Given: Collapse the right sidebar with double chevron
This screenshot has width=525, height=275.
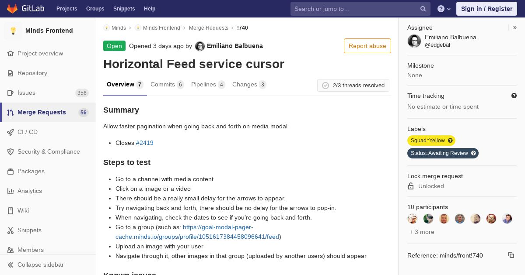Looking at the screenshot, I should pyautogui.click(x=515, y=27).
